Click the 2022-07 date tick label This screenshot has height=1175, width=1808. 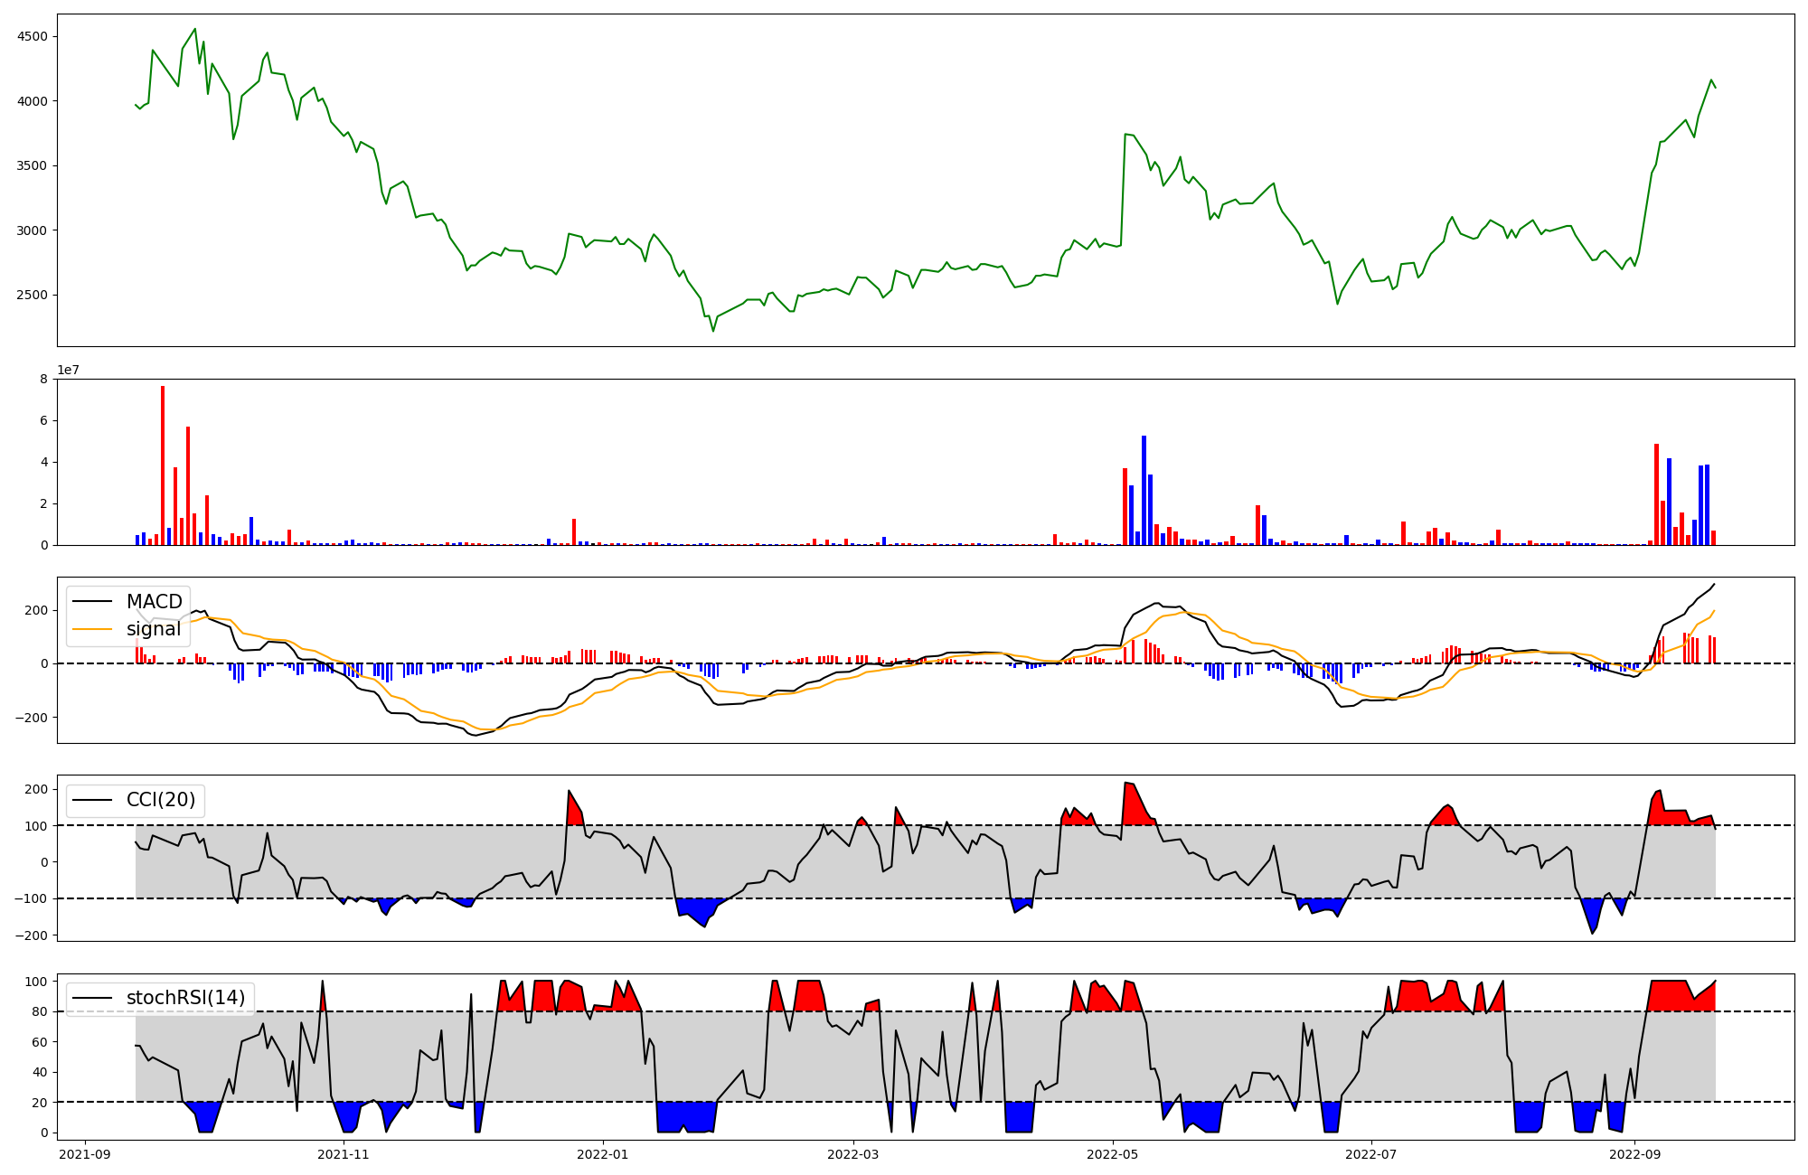[1370, 1154]
